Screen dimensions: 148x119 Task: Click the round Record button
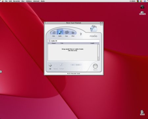coord(95,66)
